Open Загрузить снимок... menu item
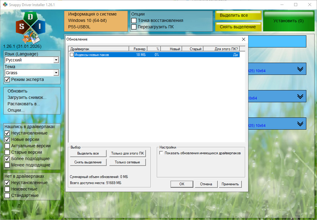The image size is (317, 220). point(27,98)
